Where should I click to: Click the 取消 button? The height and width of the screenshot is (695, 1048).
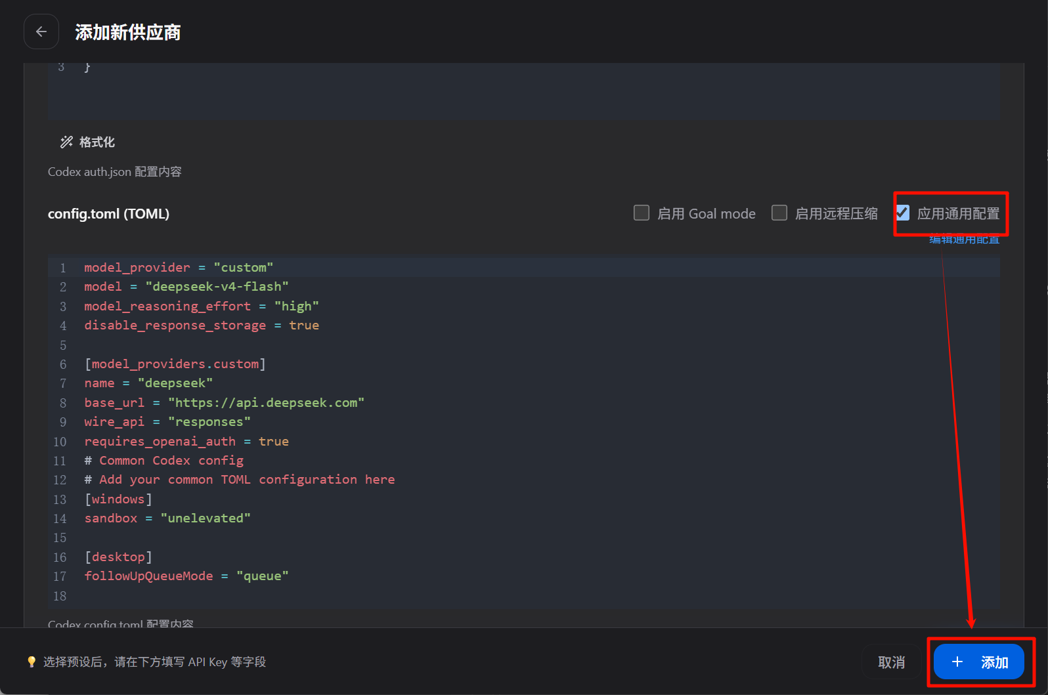click(891, 662)
